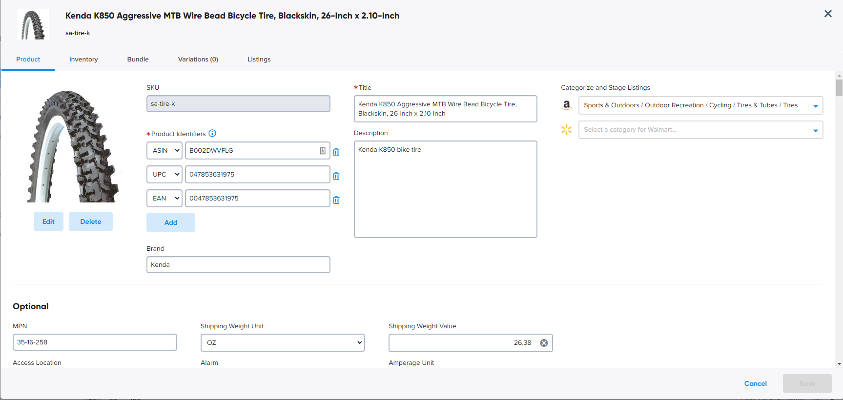Add another product identifier
Image resolution: width=843 pixels, height=400 pixels.
[x=171, y=222]
